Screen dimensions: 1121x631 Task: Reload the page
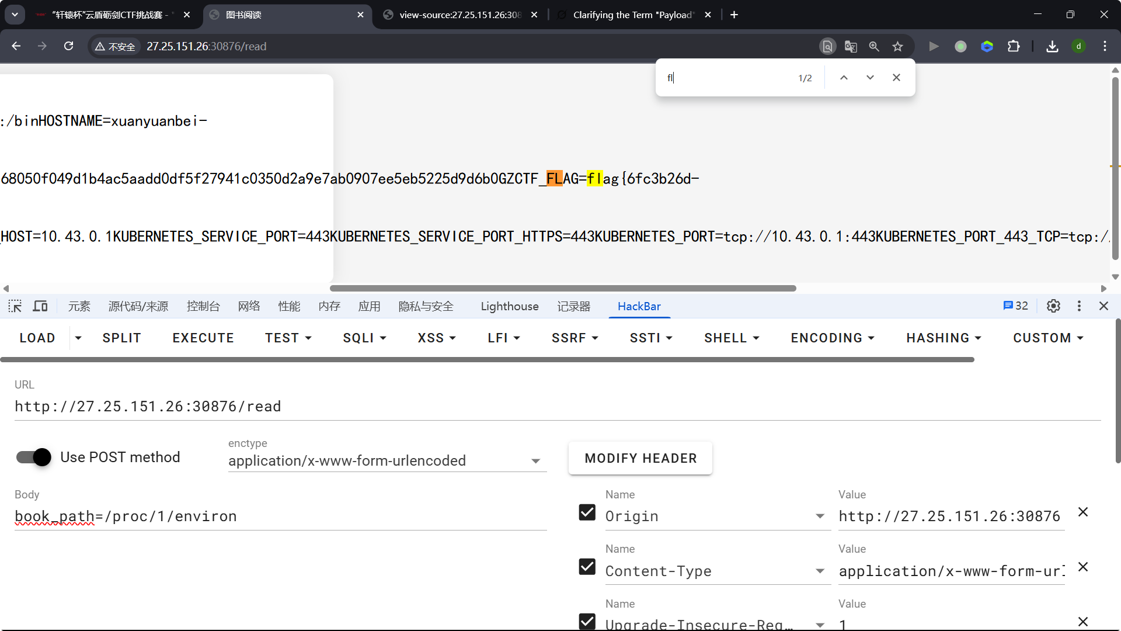point(69,46)
